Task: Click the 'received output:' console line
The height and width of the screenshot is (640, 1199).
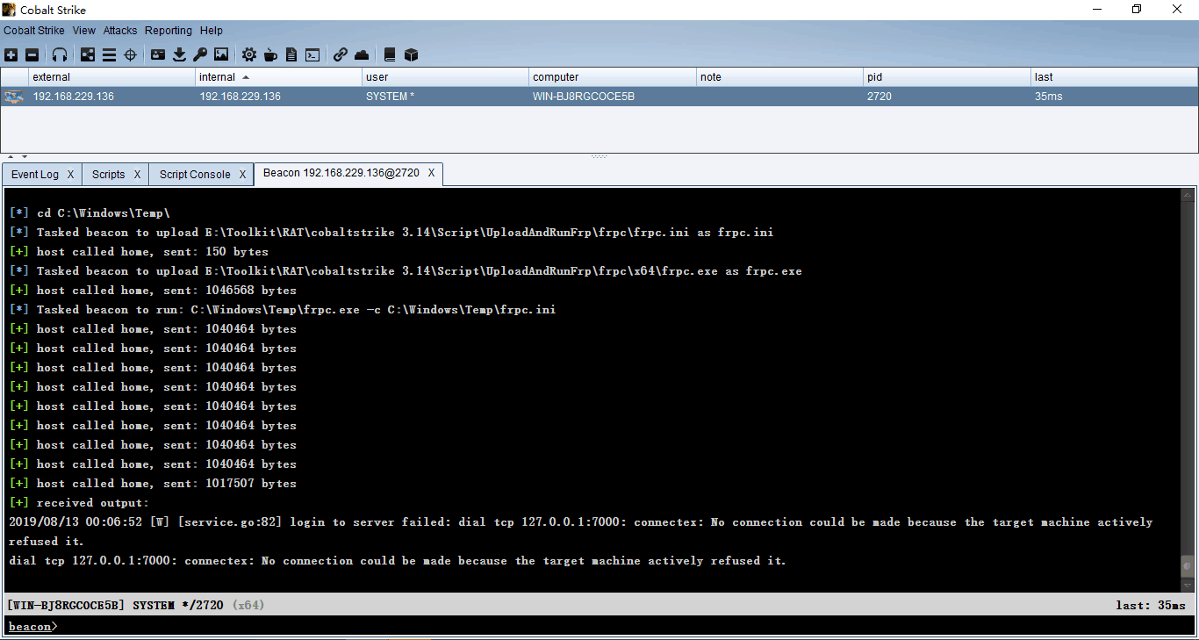Action: pyautogui.click(x=79, y=503)
